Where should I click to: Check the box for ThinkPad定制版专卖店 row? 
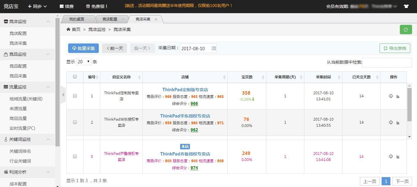[75, 96]
